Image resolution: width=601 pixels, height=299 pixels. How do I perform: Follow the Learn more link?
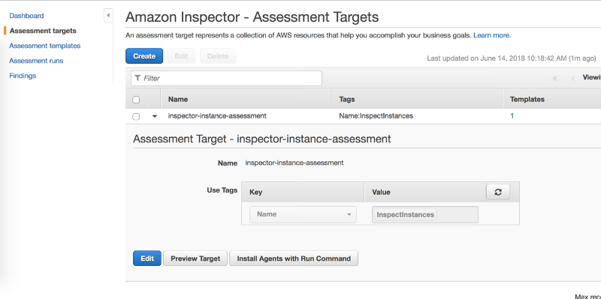tap(492, 35)
